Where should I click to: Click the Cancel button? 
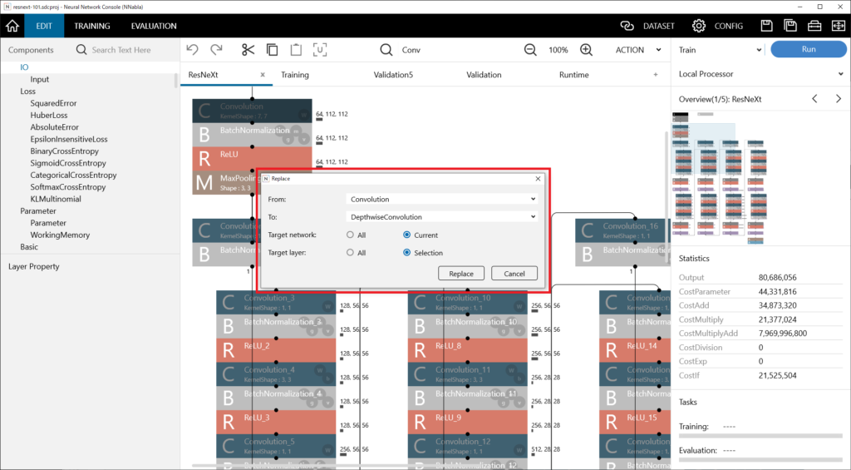514,274
